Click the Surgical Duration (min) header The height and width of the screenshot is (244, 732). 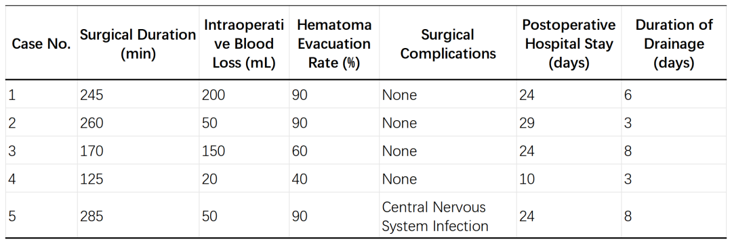(138, 44)
